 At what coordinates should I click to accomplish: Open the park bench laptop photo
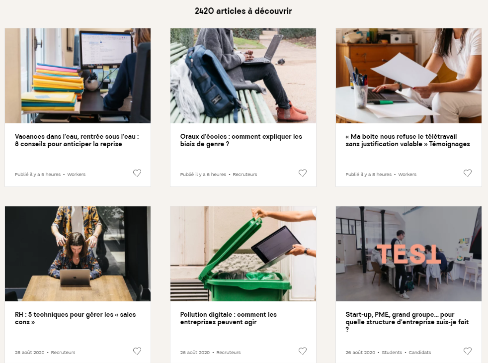tap(243, 76)
